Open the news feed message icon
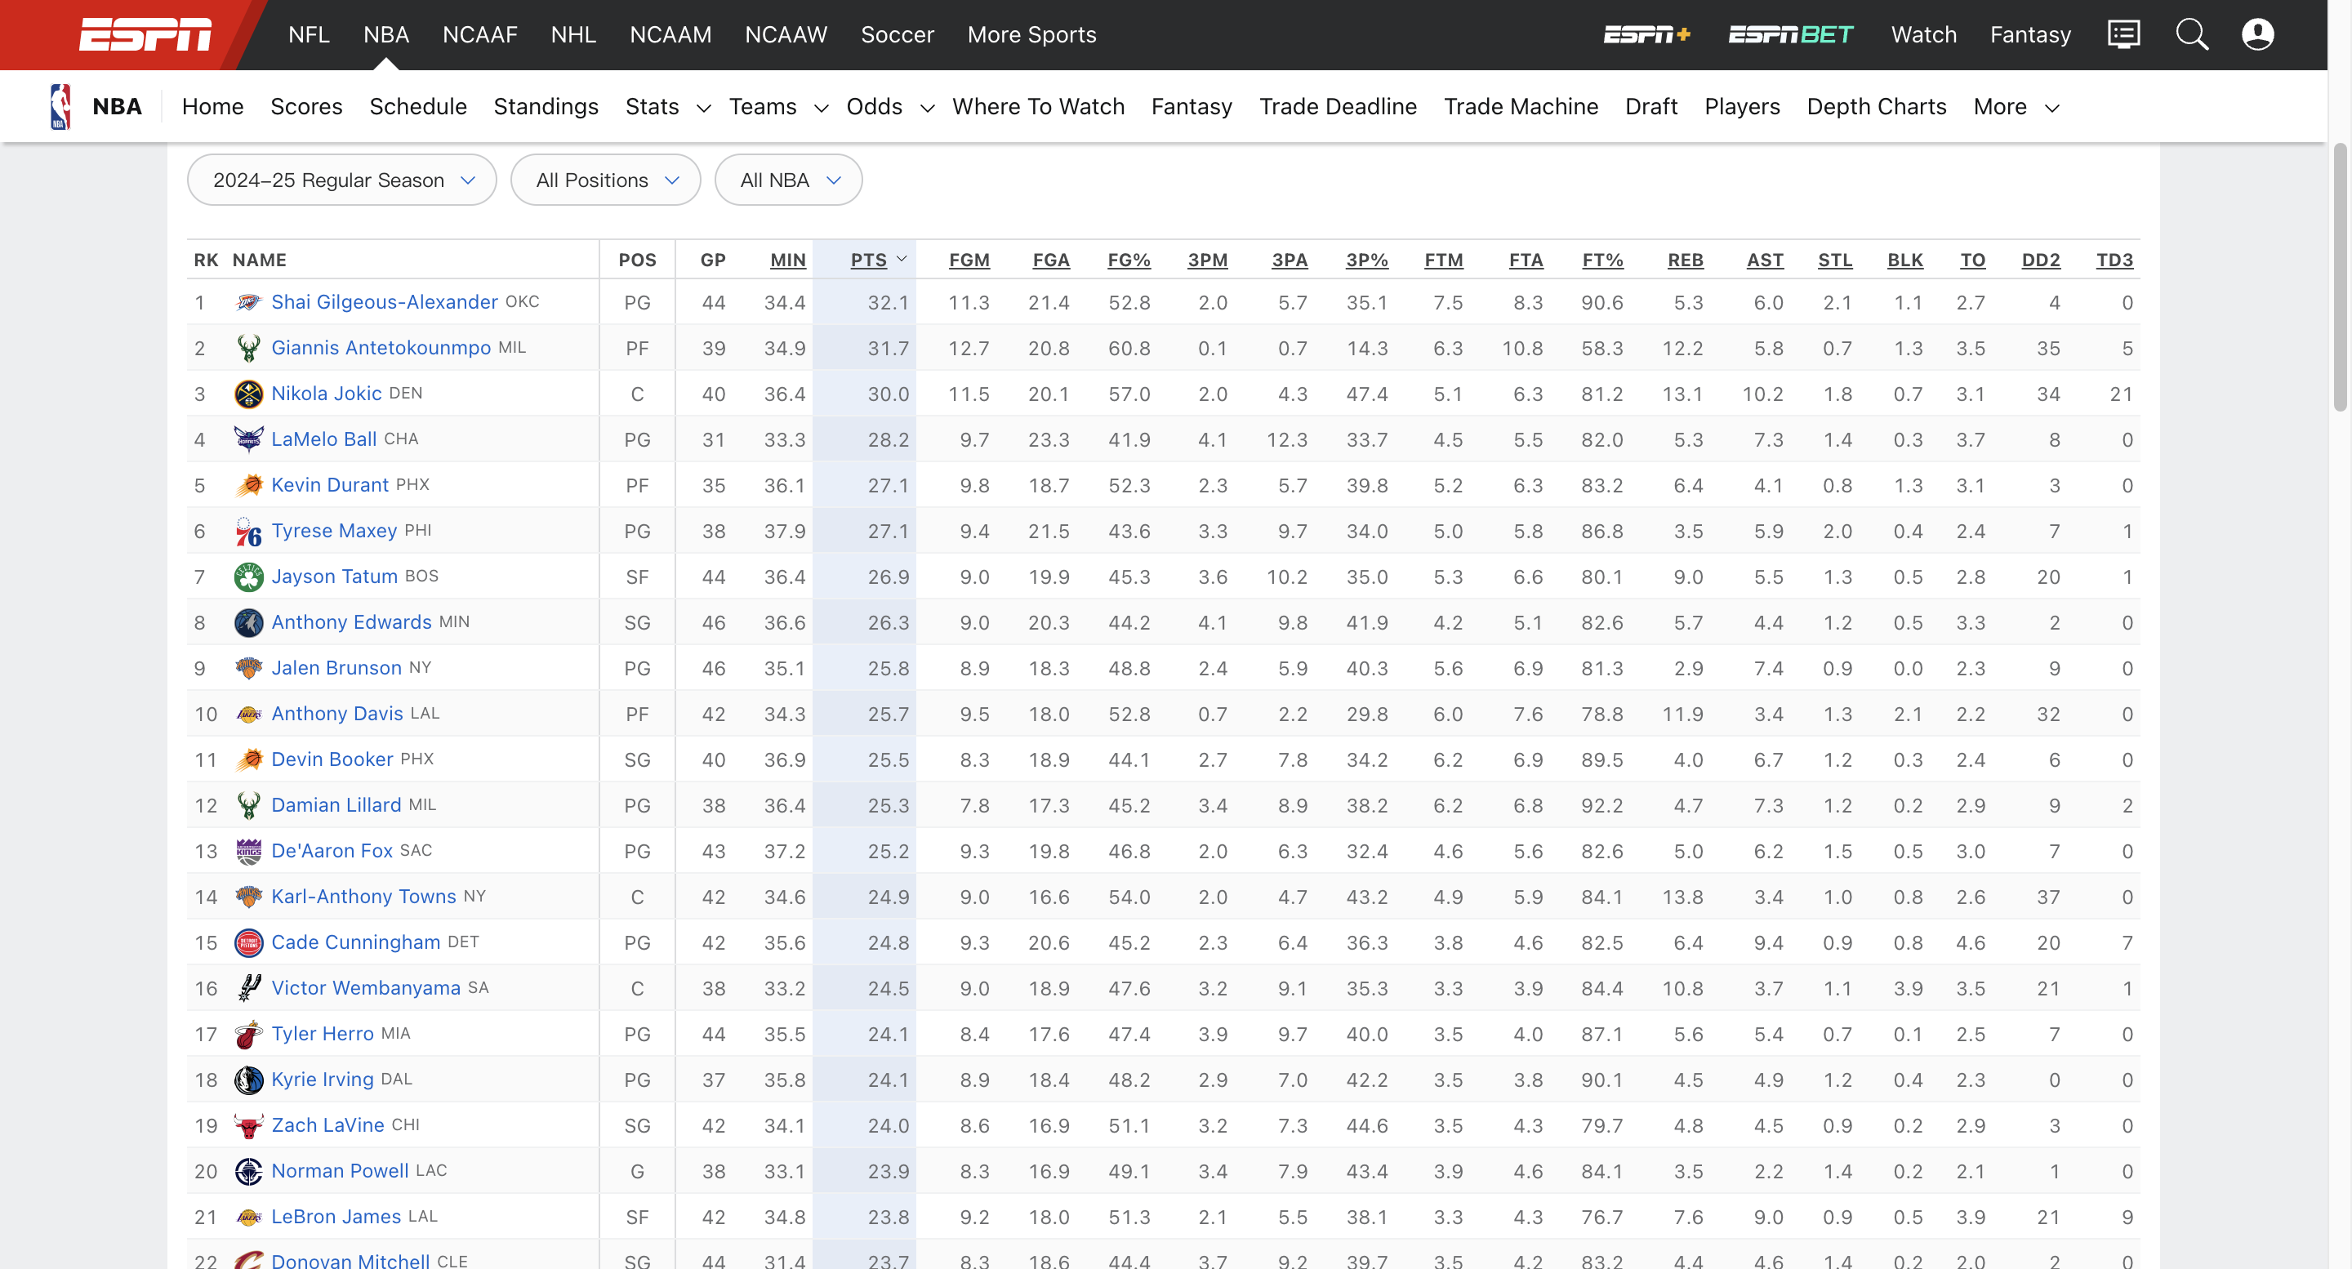 tap(2123, 34)
